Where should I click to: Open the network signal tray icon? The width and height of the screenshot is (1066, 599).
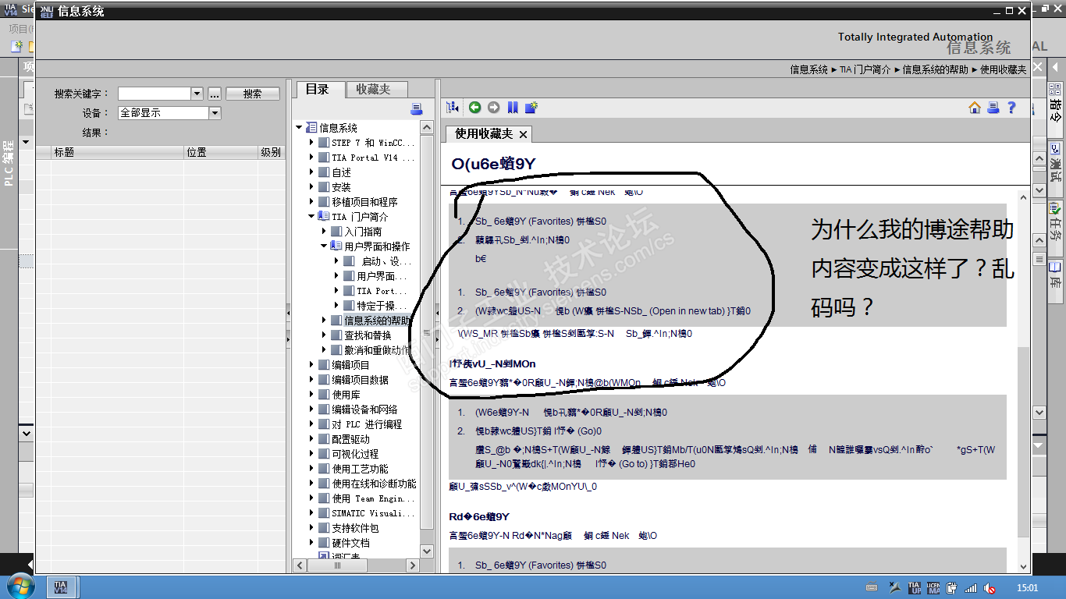971,588
